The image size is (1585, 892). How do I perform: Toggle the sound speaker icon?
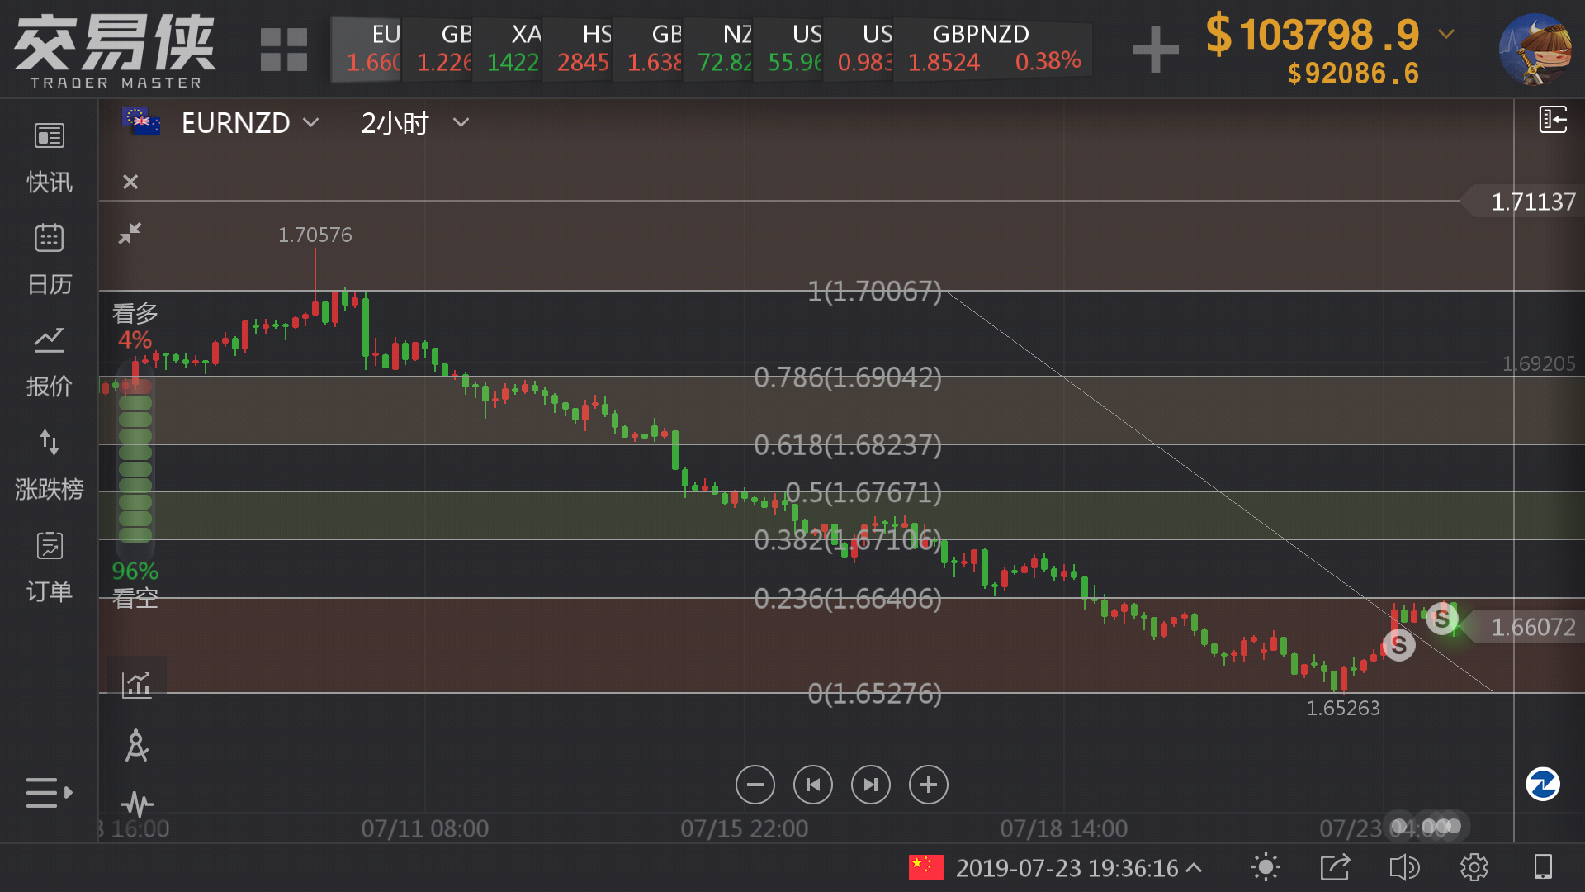point(1403,867)
